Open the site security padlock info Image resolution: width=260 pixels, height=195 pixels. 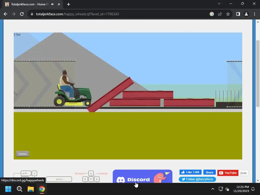point(32,14)
